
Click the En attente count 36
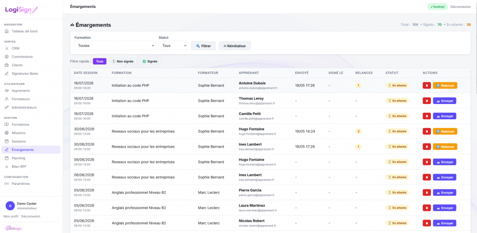point(469,25)
